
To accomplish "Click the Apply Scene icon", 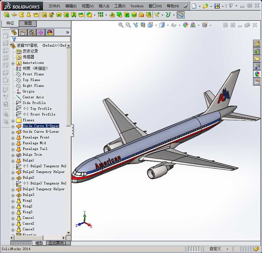I will tap(193, 25).
